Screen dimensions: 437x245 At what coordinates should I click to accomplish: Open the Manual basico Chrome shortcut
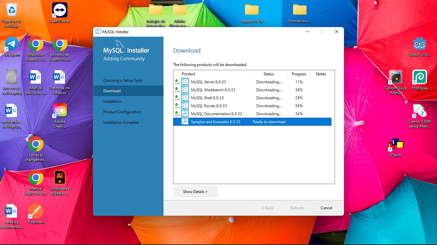pos(36,182)
